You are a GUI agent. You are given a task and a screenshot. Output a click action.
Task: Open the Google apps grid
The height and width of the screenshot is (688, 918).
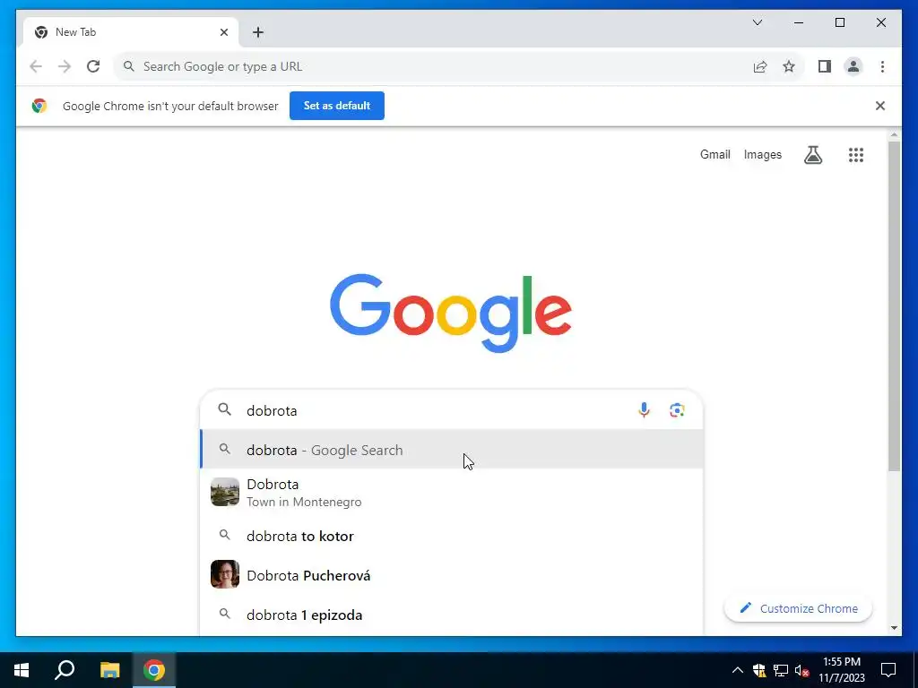tap(856, 155)
